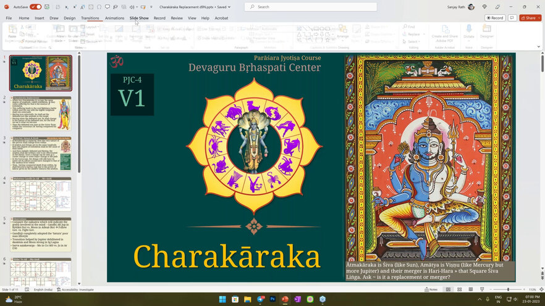
Task: Click Create and Share Adobe PDF icon
Action: coord(446,30)
